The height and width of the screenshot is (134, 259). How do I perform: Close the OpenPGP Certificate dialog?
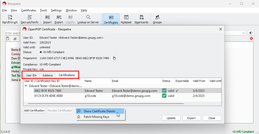(220, 29)
